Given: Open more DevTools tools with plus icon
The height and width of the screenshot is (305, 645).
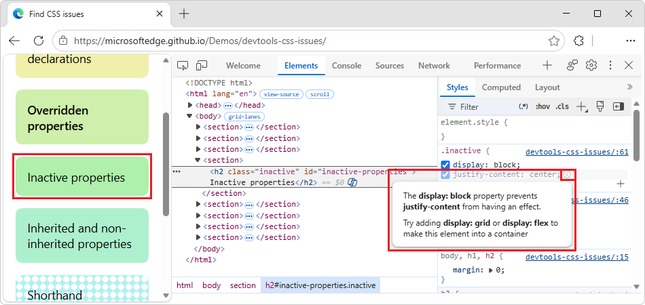Looking at the screenshot, I should tap(547, 65).
